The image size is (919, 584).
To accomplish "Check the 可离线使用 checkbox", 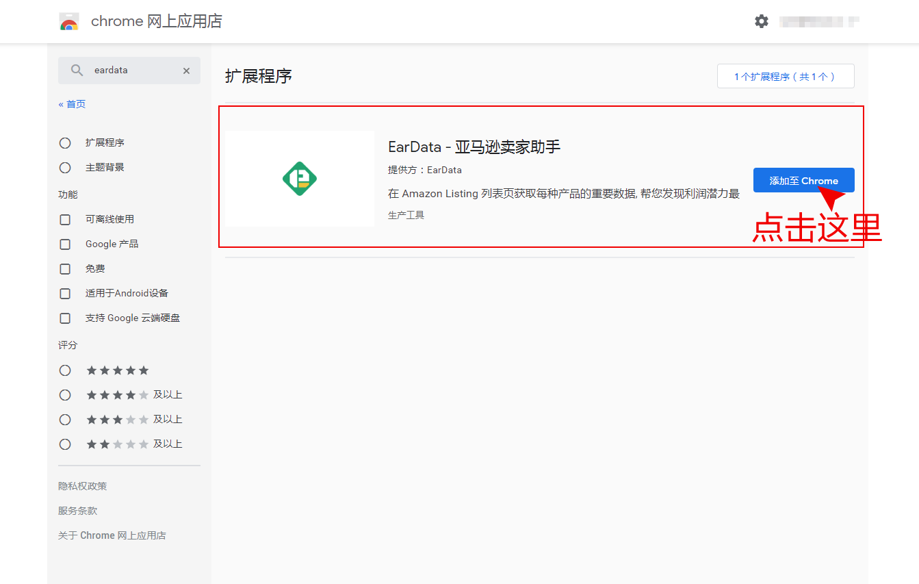I will click(65, 220).
